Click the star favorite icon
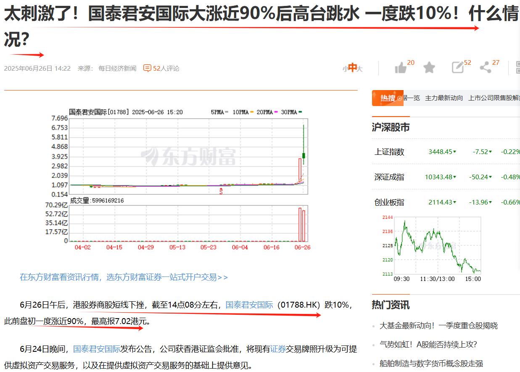 [x=429, y=67]
